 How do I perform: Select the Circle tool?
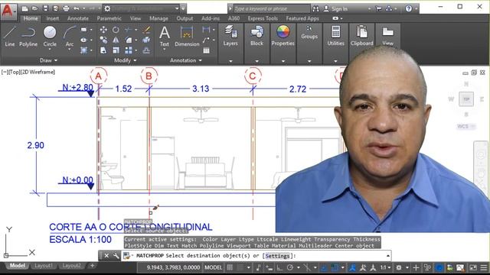coord(50,36)
